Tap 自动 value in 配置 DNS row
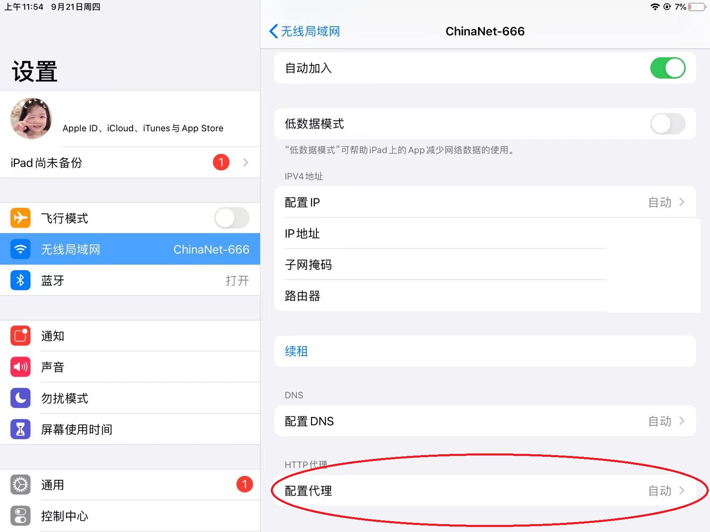 (x=660, y=421)
